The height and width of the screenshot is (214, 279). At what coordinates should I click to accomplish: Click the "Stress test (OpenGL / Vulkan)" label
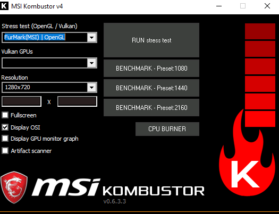tap(39, 26)
